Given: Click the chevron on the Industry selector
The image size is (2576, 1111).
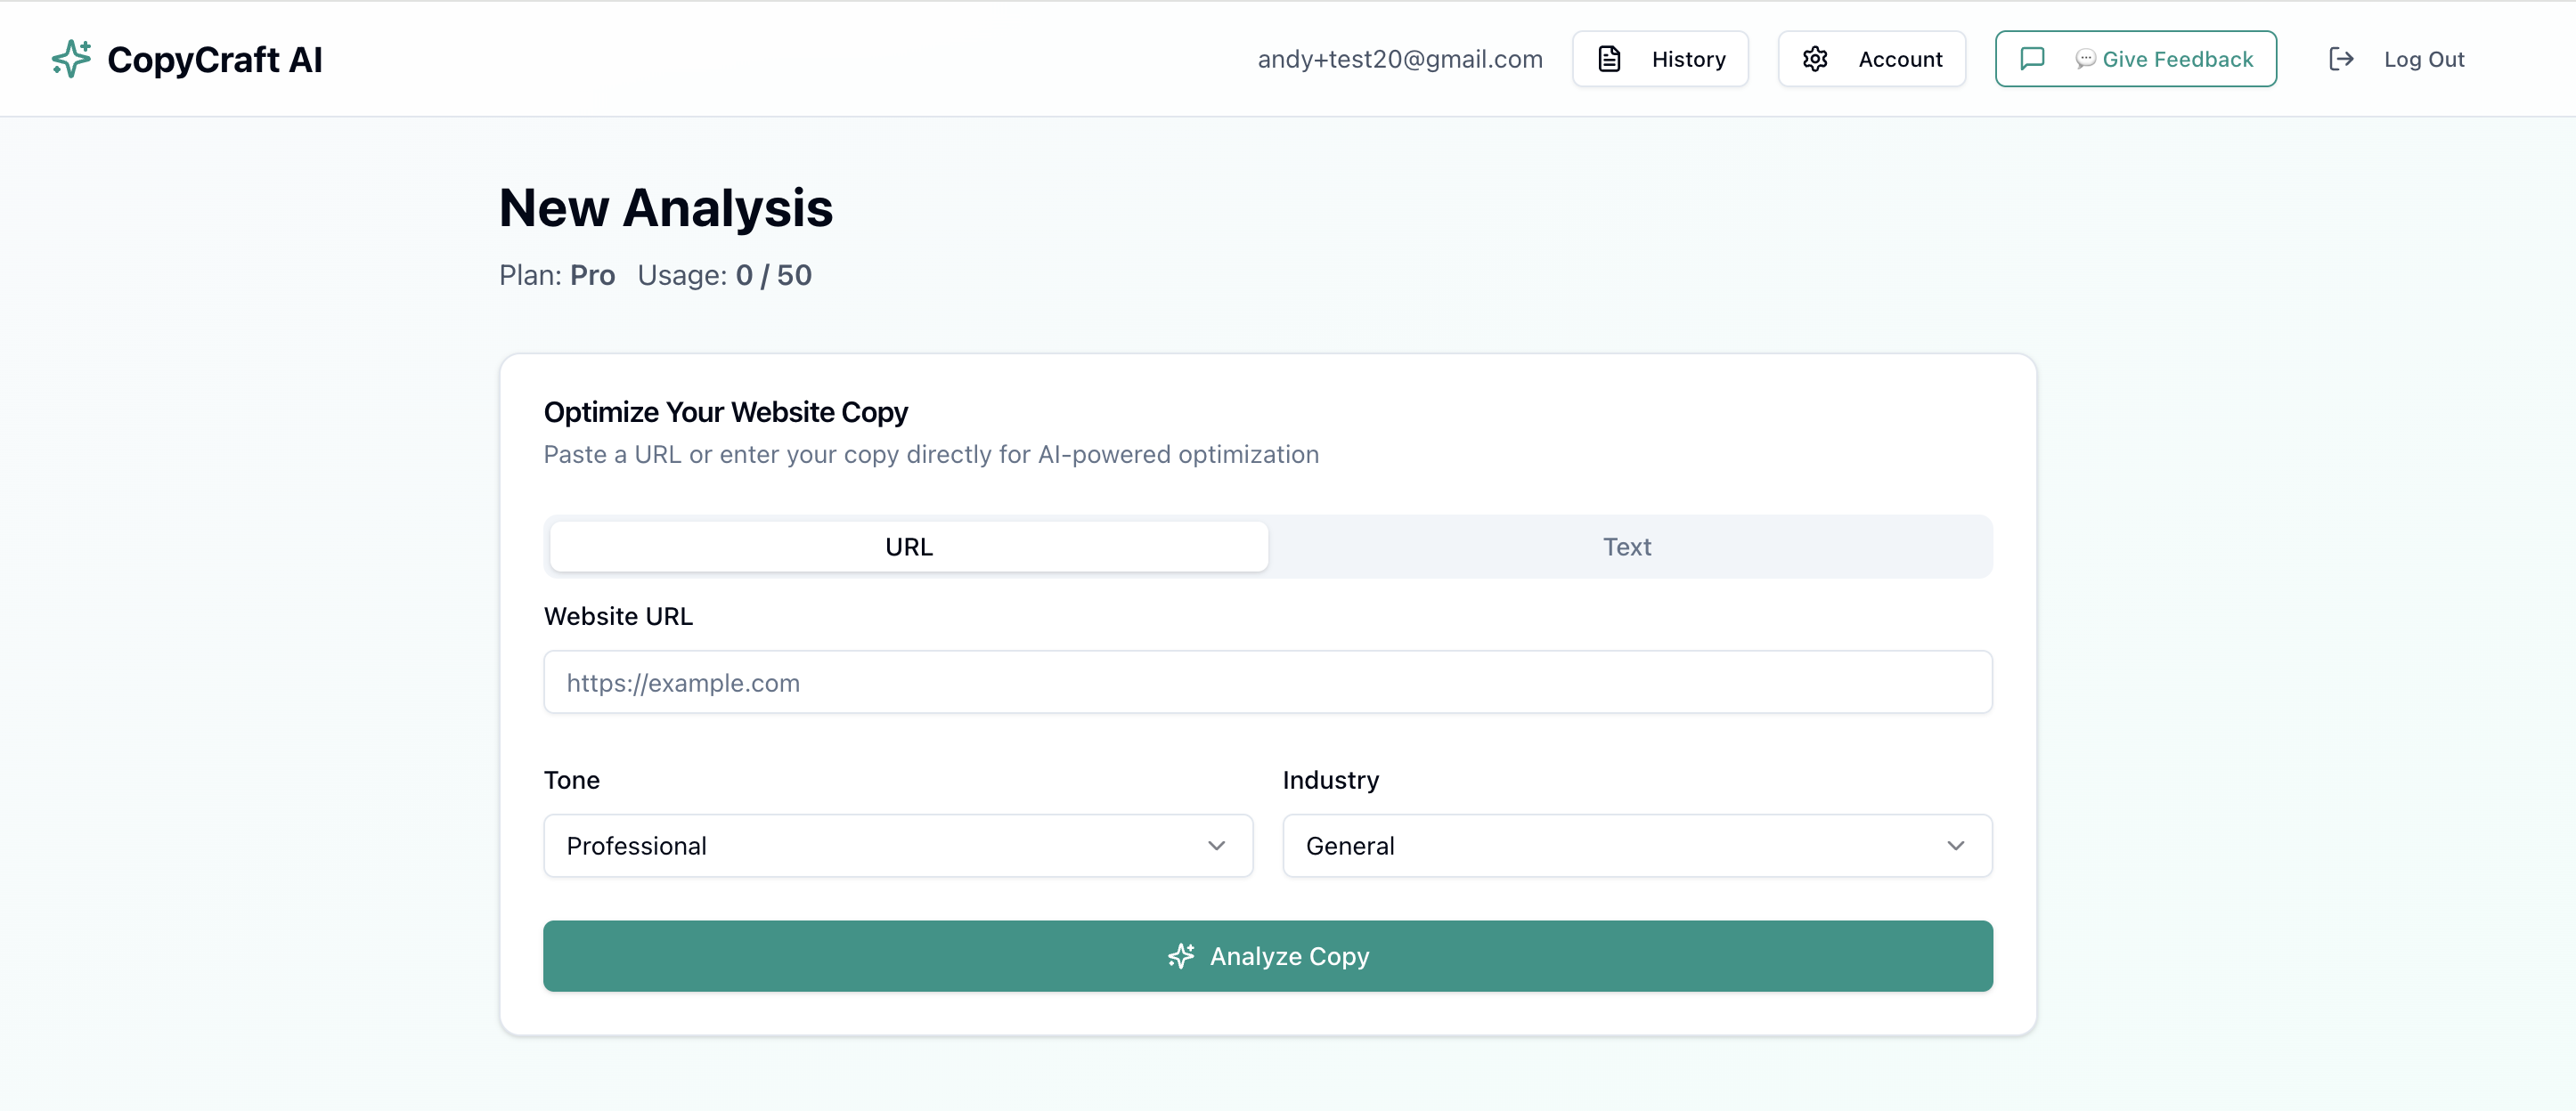Looking at the screenshot, I should pos(1956,845).
